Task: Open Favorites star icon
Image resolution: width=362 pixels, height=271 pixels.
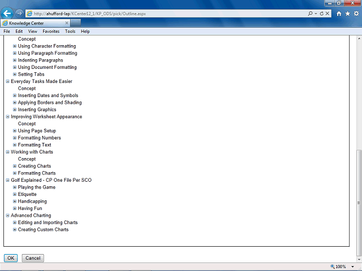Action: pos(347,14)
